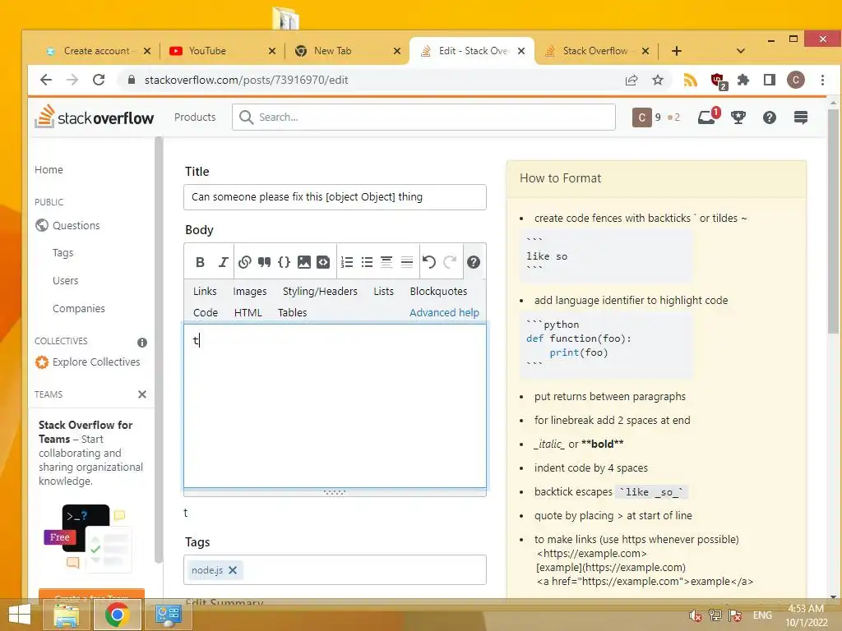Insert a horizontal rule in the editor
Image resolution: width=842 pixels, height=631 pixels.
tap(406, 262)
